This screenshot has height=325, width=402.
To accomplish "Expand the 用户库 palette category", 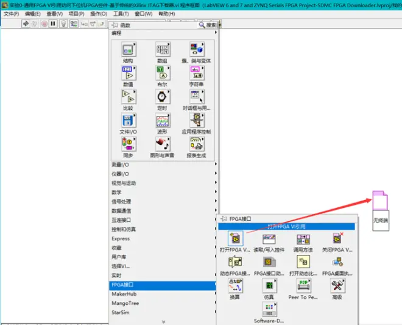I will (x=164, y=257).
